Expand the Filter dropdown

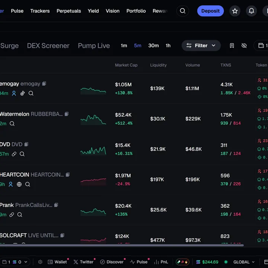(201, 45)
